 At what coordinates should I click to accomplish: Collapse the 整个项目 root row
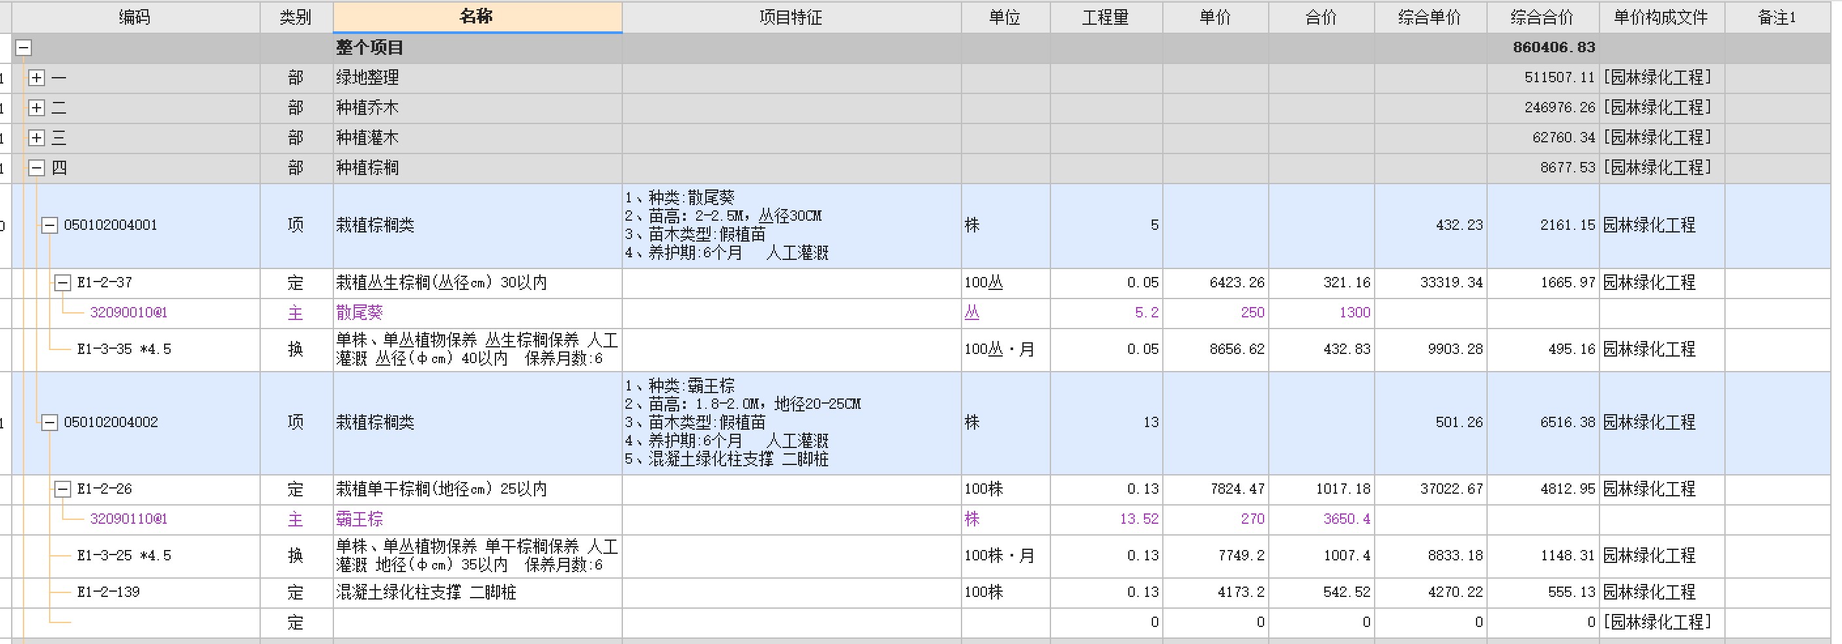pyautogui.click(x=24, y=48)
